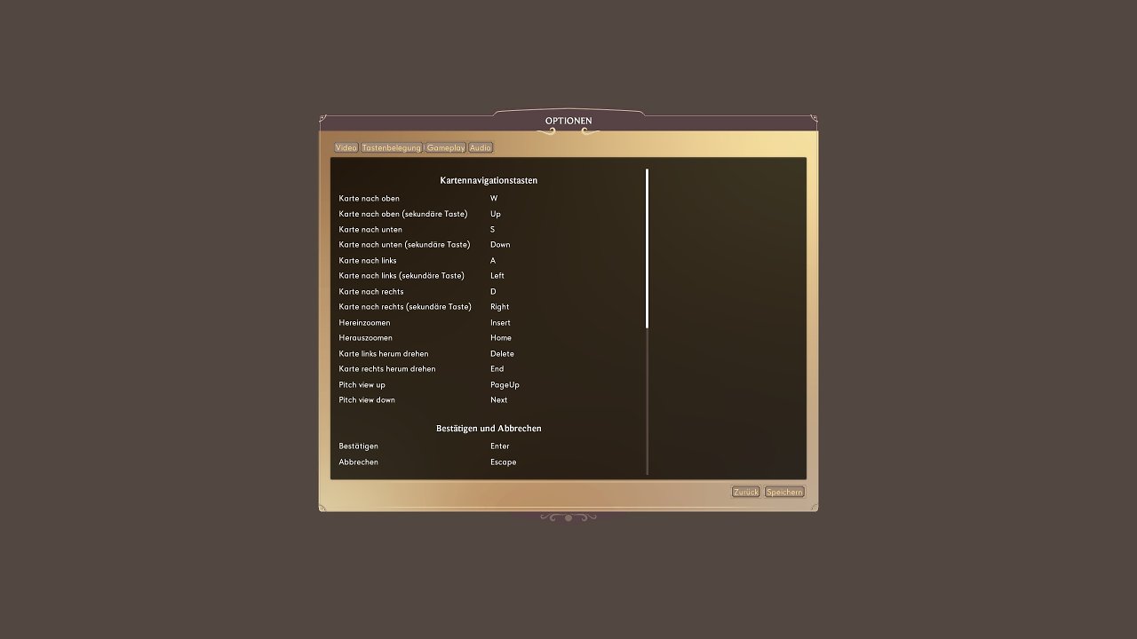Switch to the Tastenbelegung tab
The width and height of the screenshot is (1137, 639).
point(392,148)
